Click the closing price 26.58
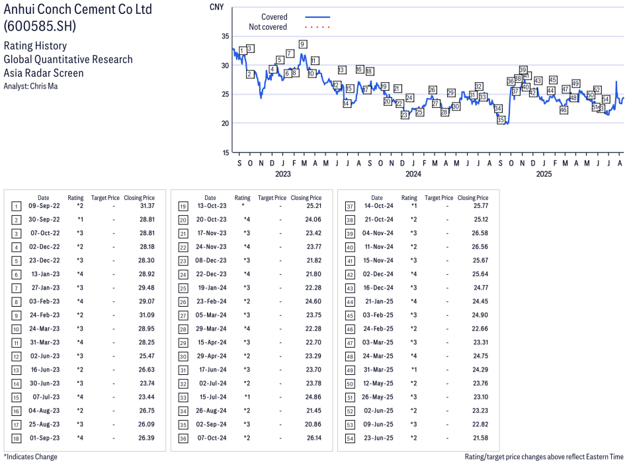 tap(480, 233)
